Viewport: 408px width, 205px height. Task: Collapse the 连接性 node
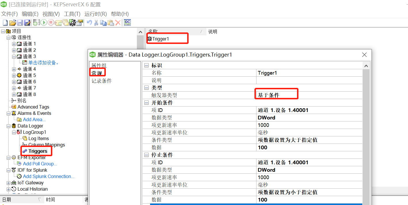click(x=9, y=38)
